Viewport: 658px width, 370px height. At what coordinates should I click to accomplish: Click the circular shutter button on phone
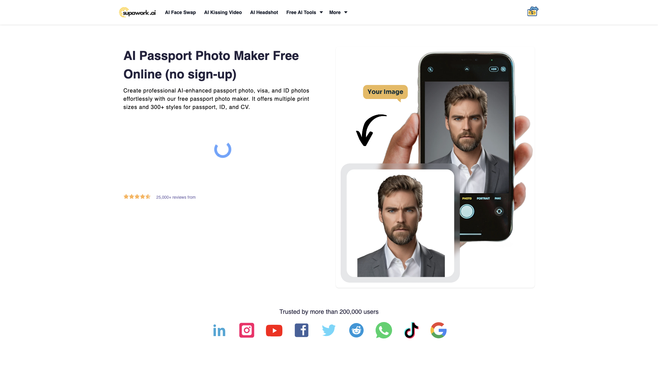467,211
